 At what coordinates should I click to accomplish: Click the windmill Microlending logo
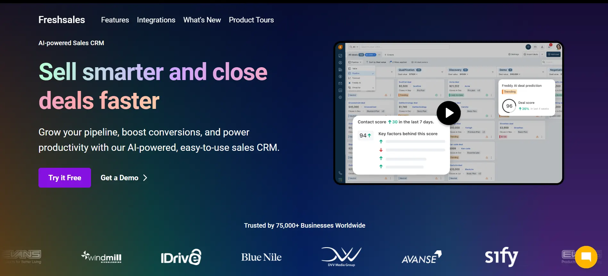(101, 257)
